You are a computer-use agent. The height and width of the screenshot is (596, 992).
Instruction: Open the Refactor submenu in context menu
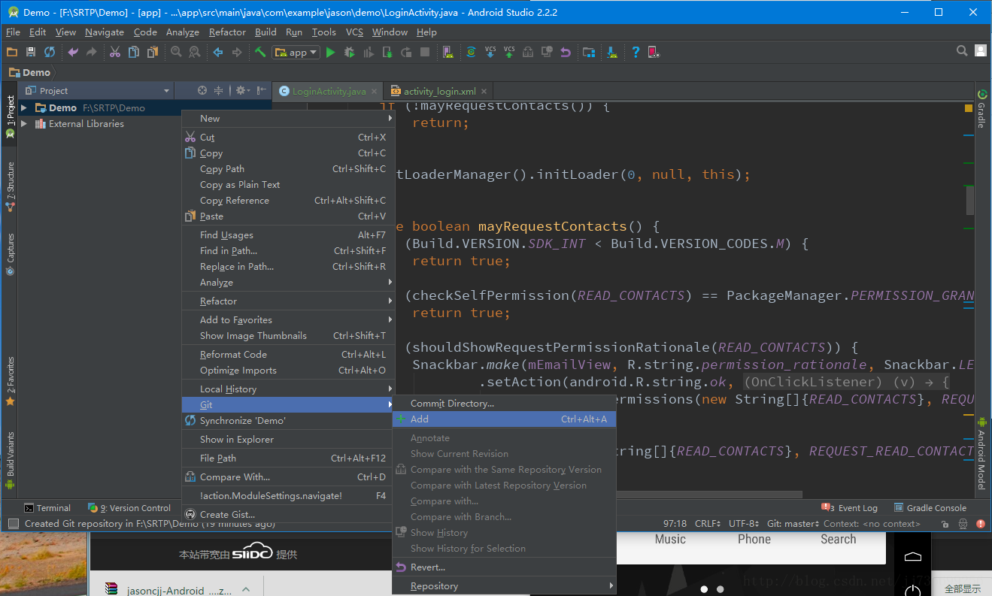[x=288, y=301]
